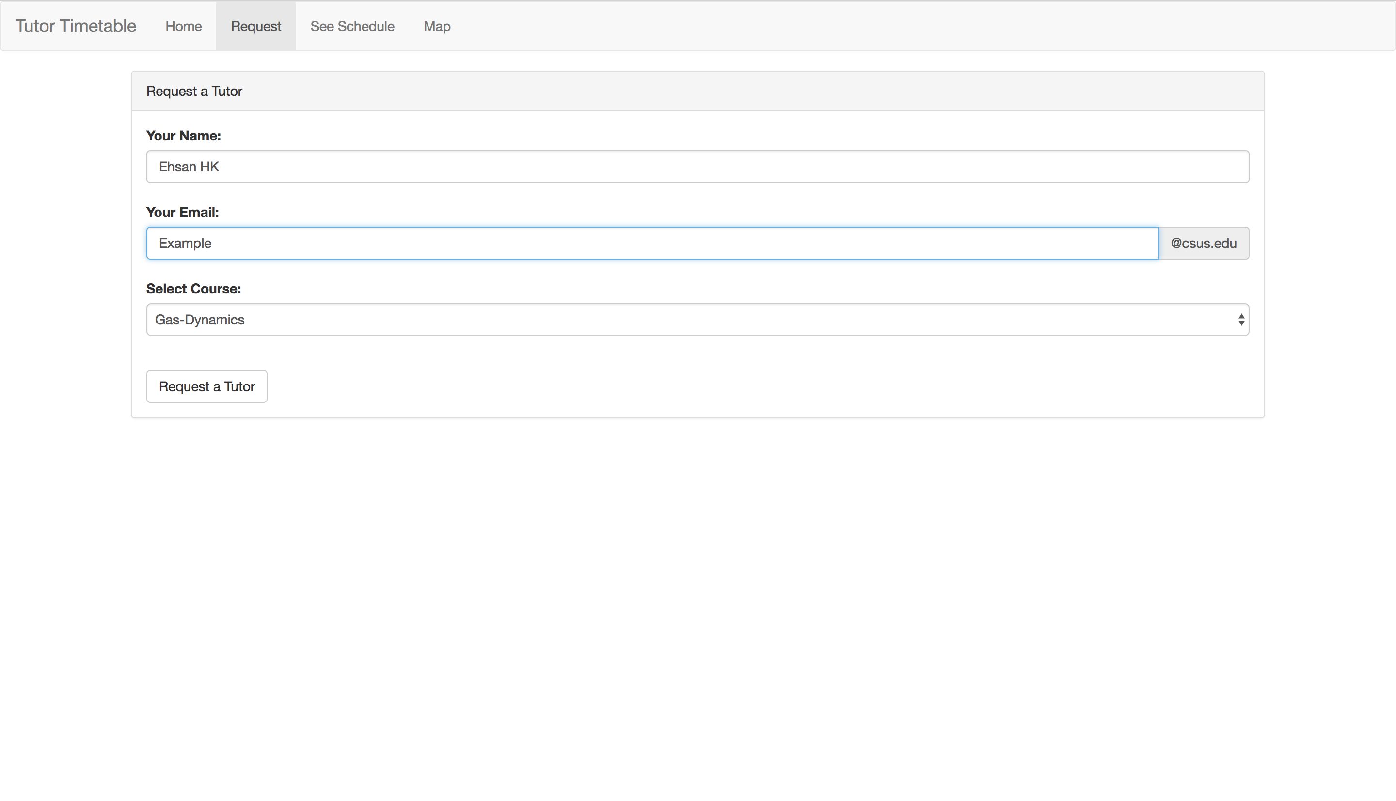Image resolution: width=1396 pixels, height=801 pixels.
Task: Focus the Your Name text field
Action: click(697, 166)
